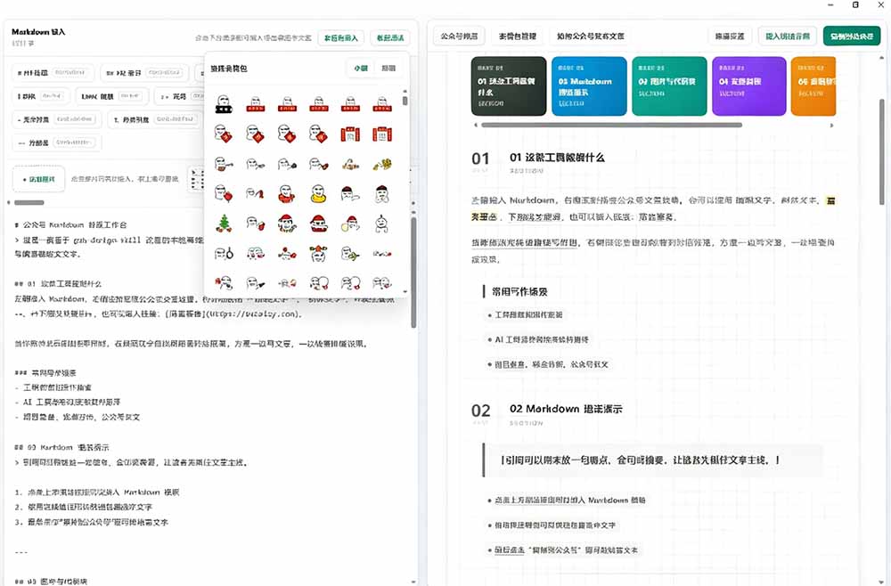Click the Markdown editor vertical scrollbar

(413, 272)
